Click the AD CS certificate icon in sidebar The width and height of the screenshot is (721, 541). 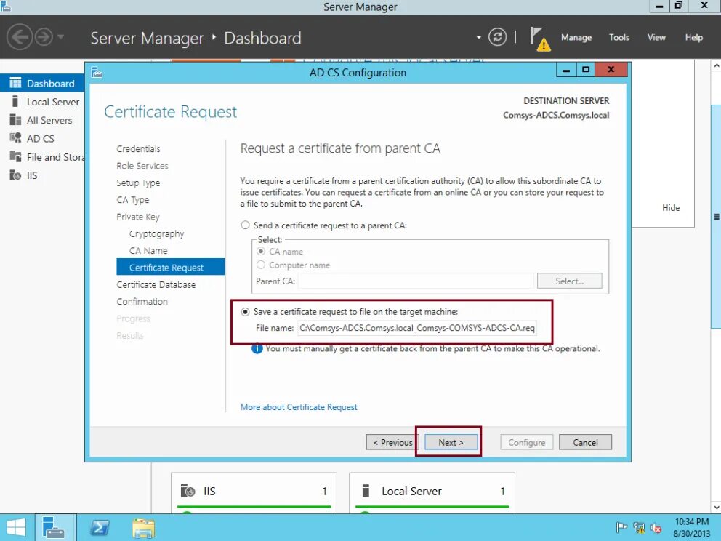15,138
